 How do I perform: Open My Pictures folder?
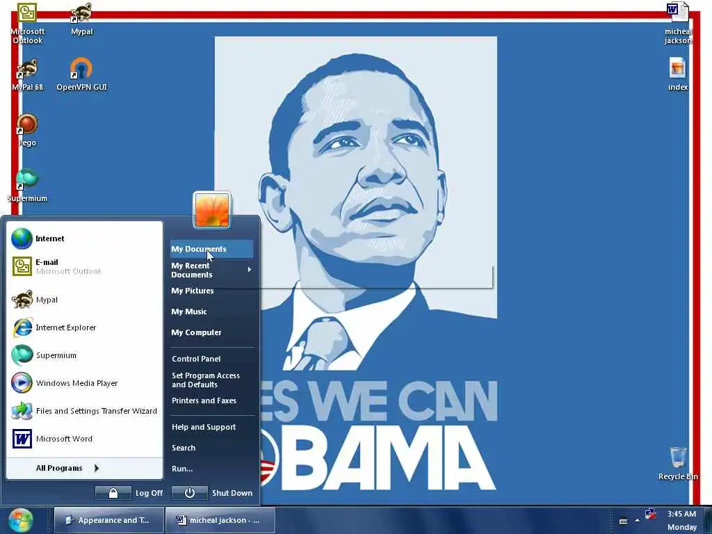click(x=211, y=291)
